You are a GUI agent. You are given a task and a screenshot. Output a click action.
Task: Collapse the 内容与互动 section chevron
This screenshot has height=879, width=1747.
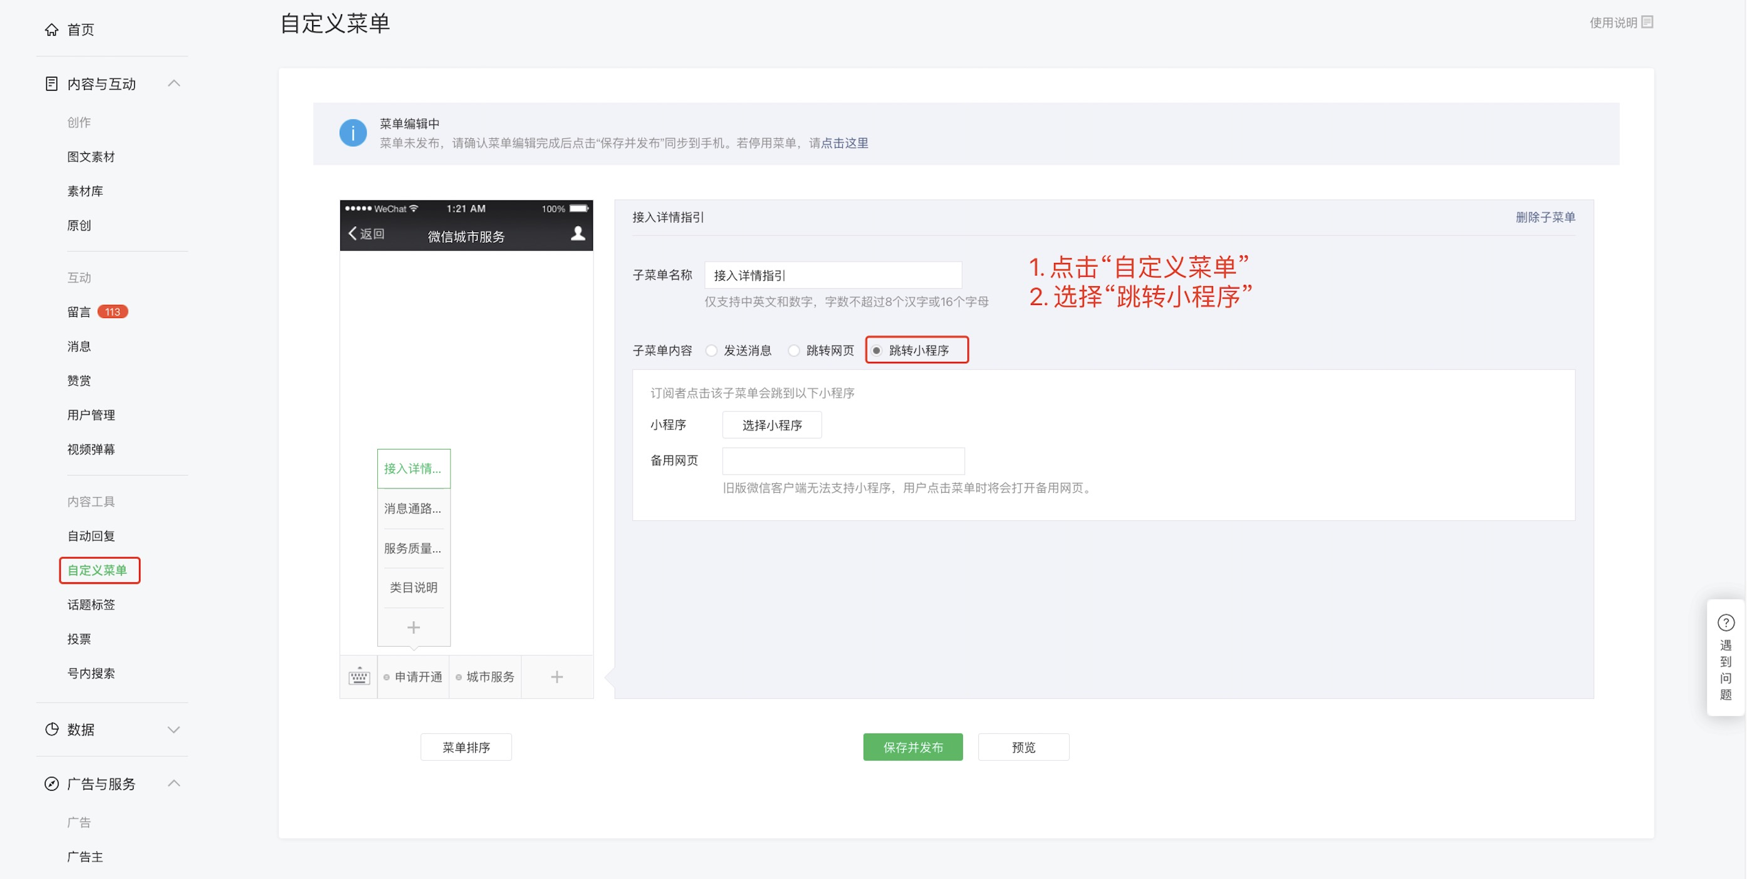click(x=174, y=83)
